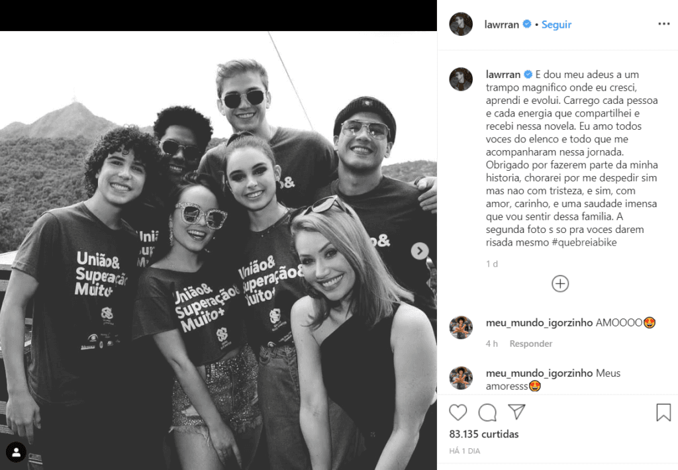
Task: Open the three-dot more options menu
Action: [x=663, y=24]
